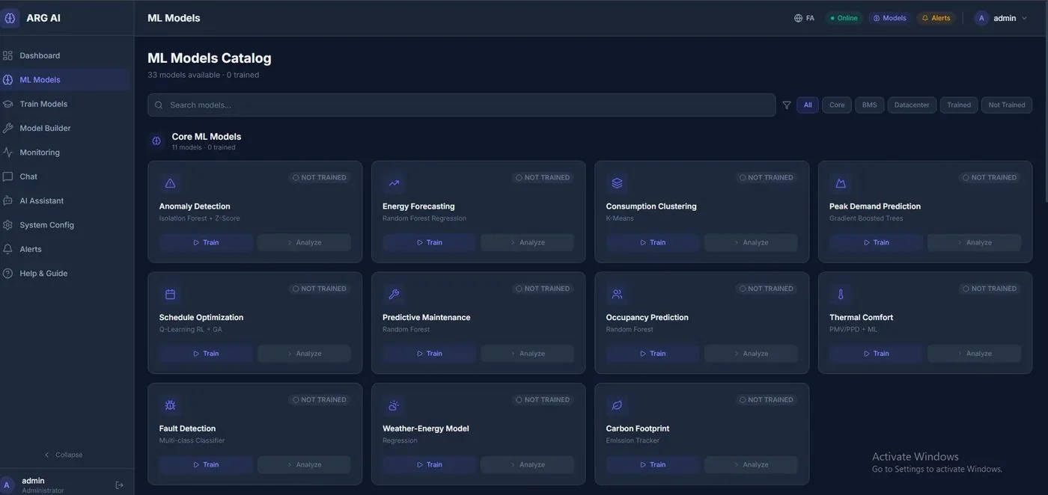This screenshot has width=1048, height=495.
Task: Open System Config from sidebar
Action: tap(66, 225)
